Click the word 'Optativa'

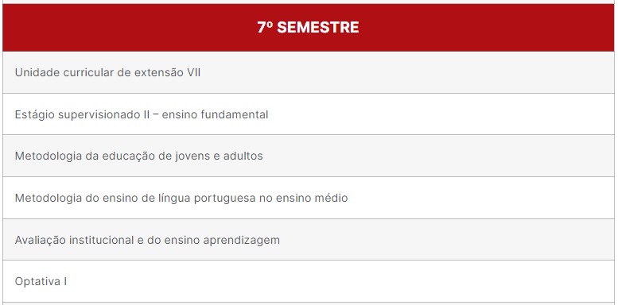[x=37, y=282]
